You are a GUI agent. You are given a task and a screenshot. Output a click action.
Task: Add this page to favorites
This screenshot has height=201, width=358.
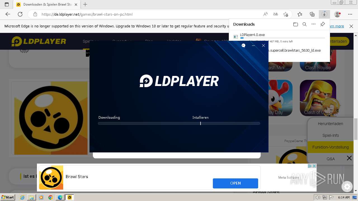click(x=286, y=14)
